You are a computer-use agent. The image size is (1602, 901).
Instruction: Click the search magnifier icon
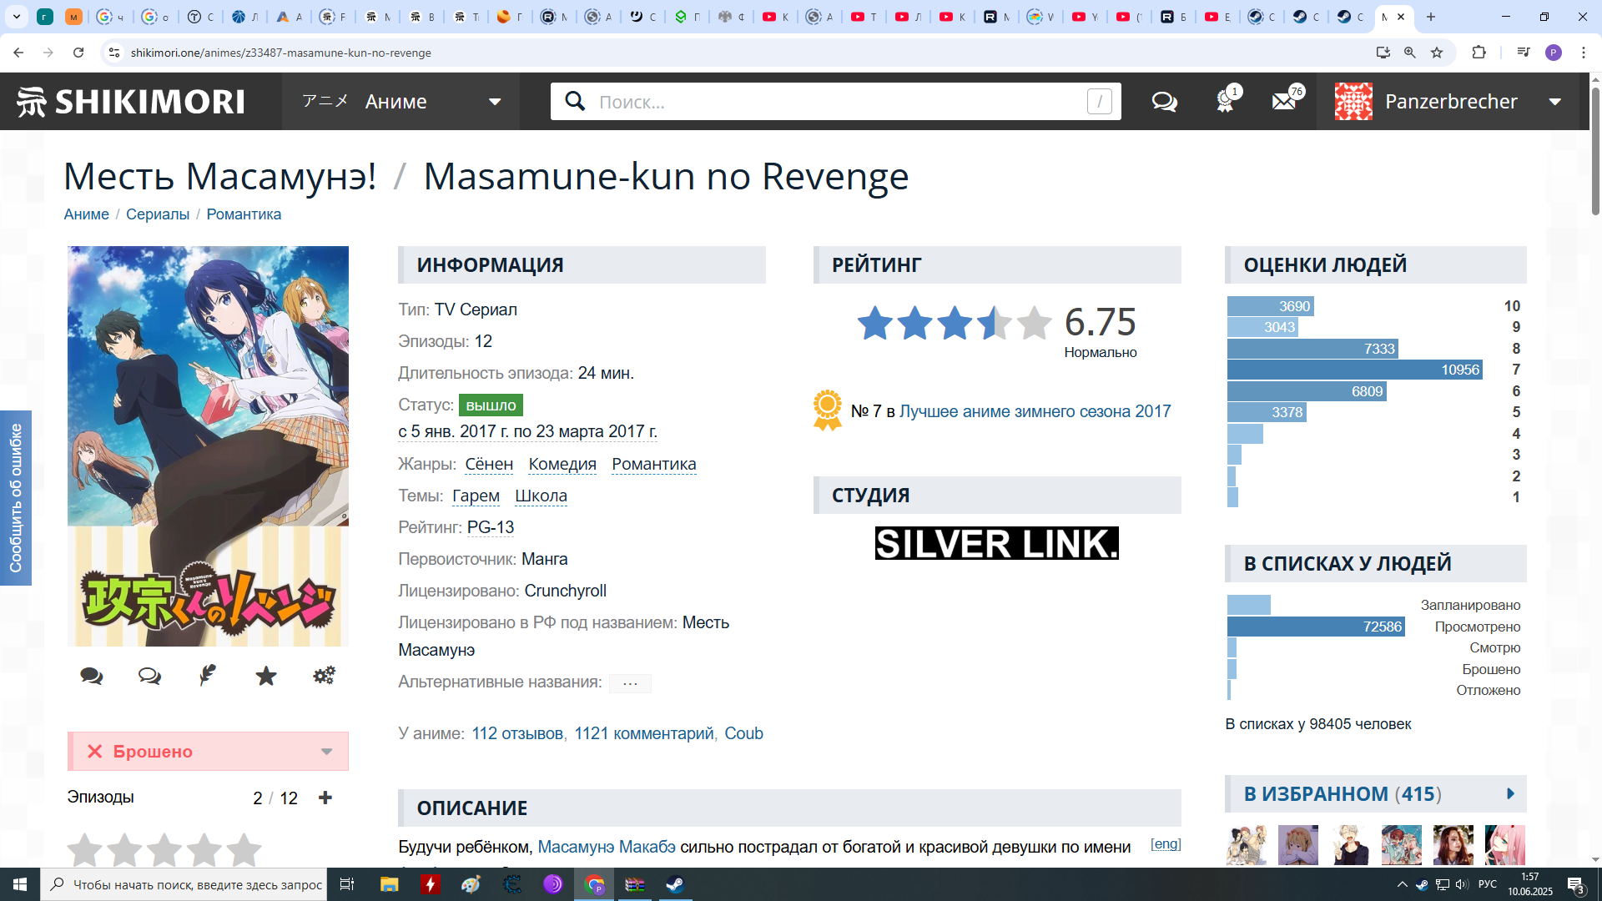pyautogui.click(x=575, y=101)
